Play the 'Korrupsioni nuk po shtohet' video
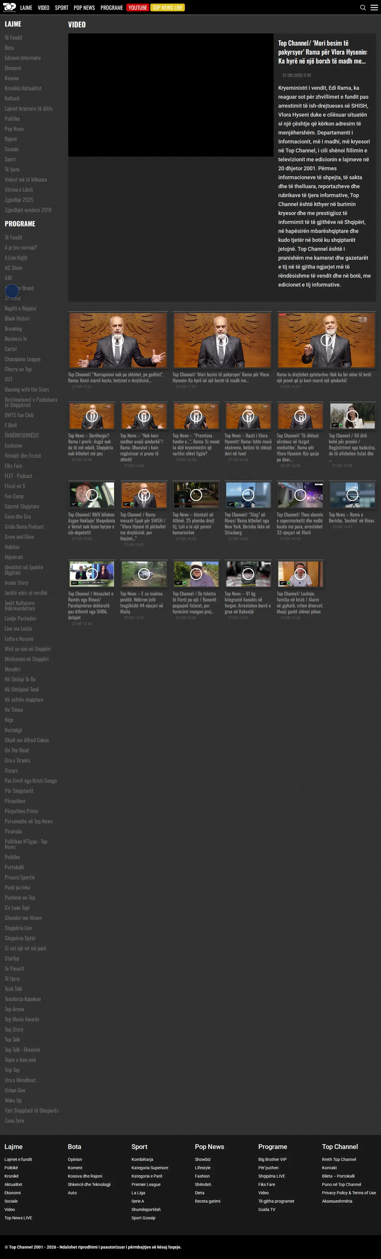The height and width of the screenshot is (1259, 381). [118, 340]
